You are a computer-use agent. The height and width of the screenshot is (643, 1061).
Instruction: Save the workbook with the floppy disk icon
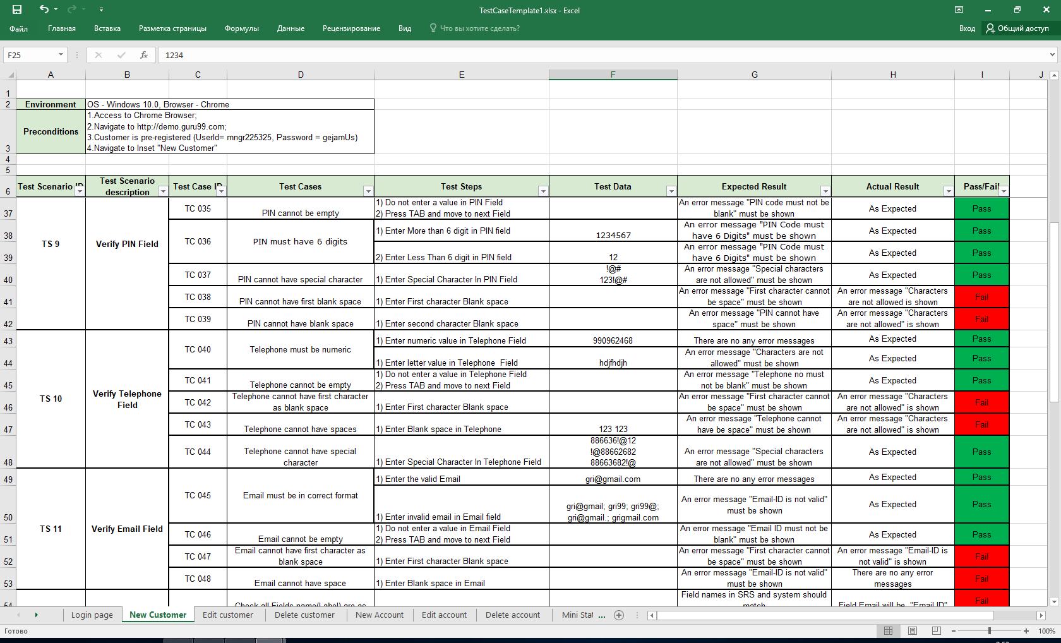[17, 9]
